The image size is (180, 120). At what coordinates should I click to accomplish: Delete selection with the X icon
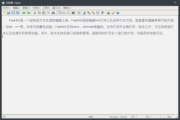pyautogui.click(x=49, y=13)
